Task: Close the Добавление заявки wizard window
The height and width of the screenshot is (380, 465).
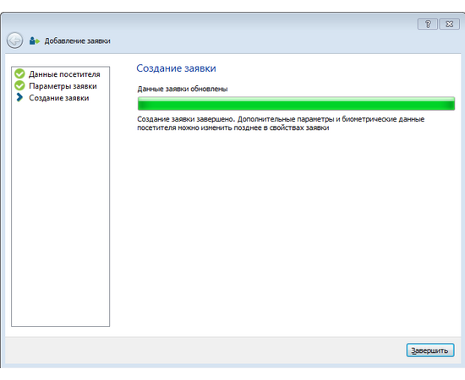Action: click(449, 24)
